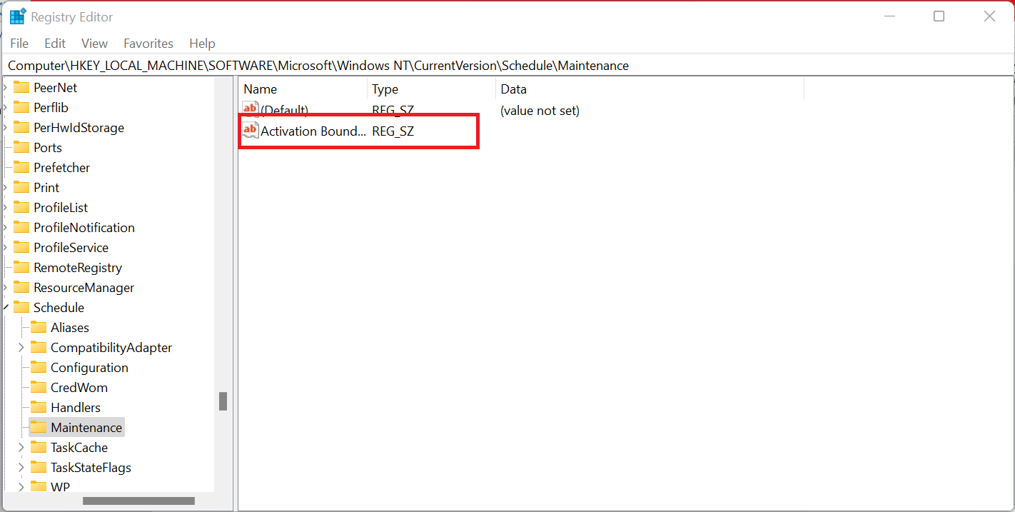
Task: Select the Configuration key label
Action: click(x=89, y=368)
